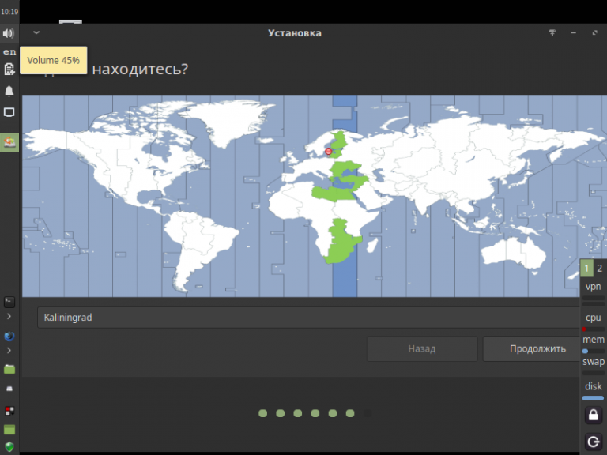
Task: Open the green file manager folder
Action: 9,369
